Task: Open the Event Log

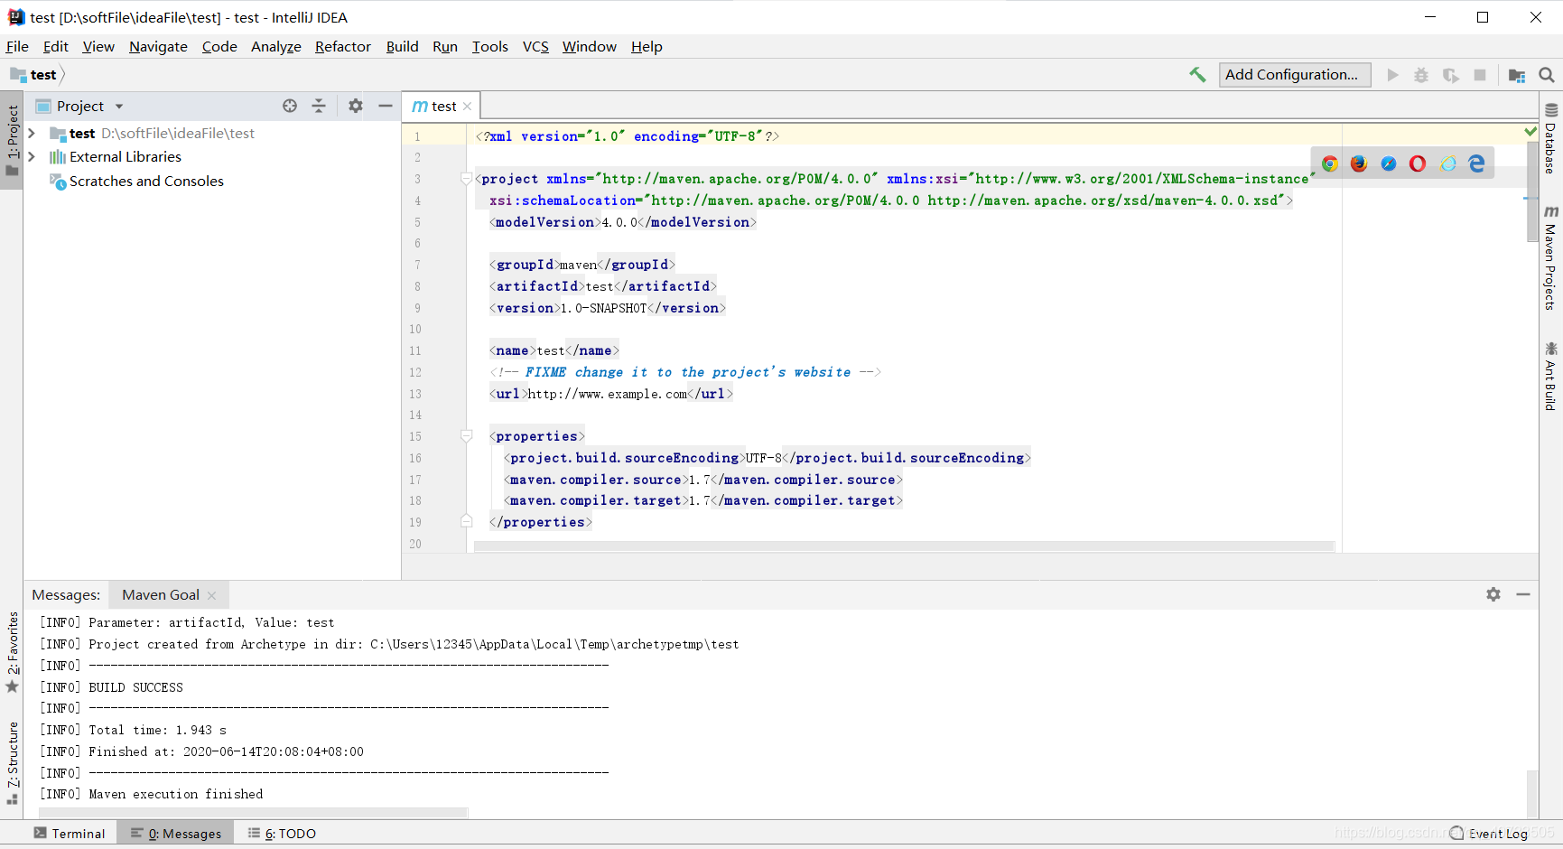Action: [1489, 834]
